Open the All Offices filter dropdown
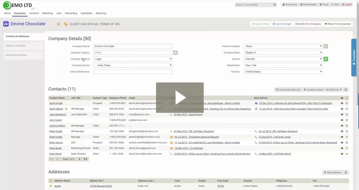 333,90
